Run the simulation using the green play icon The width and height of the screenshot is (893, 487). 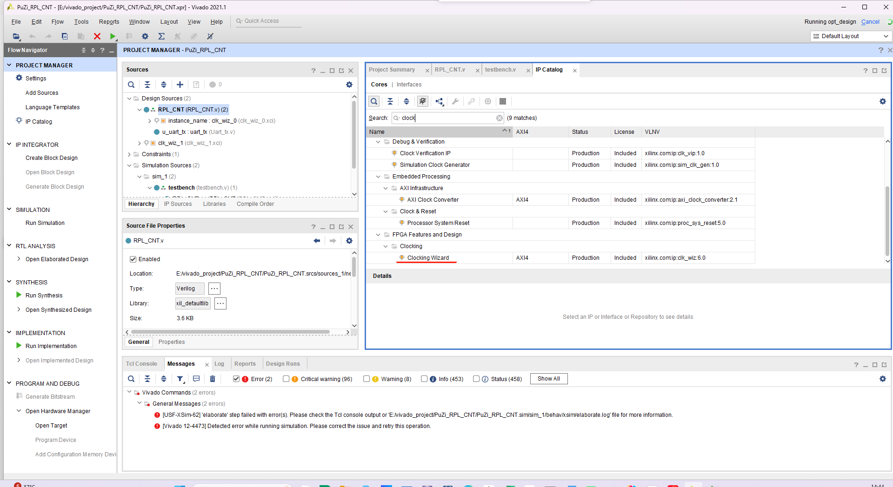(x=113, y=36)
